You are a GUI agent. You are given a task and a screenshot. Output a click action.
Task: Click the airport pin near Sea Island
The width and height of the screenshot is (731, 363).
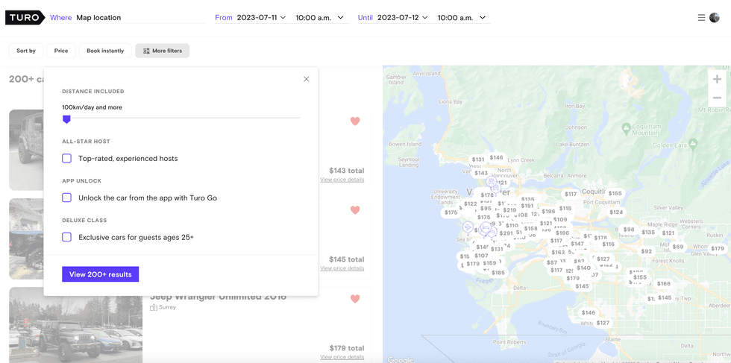[x=468, y=227]
